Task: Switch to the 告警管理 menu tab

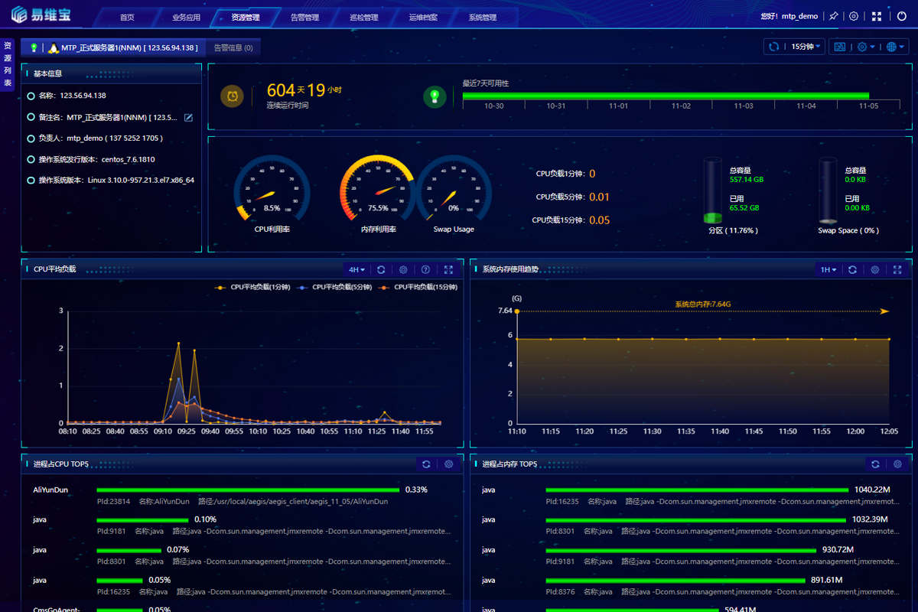Action: [x=305, y=18]
